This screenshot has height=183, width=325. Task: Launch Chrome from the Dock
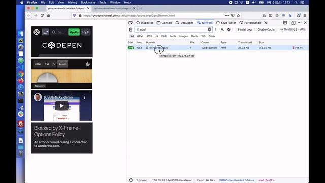pyautogui.click(x=21, y=74)
